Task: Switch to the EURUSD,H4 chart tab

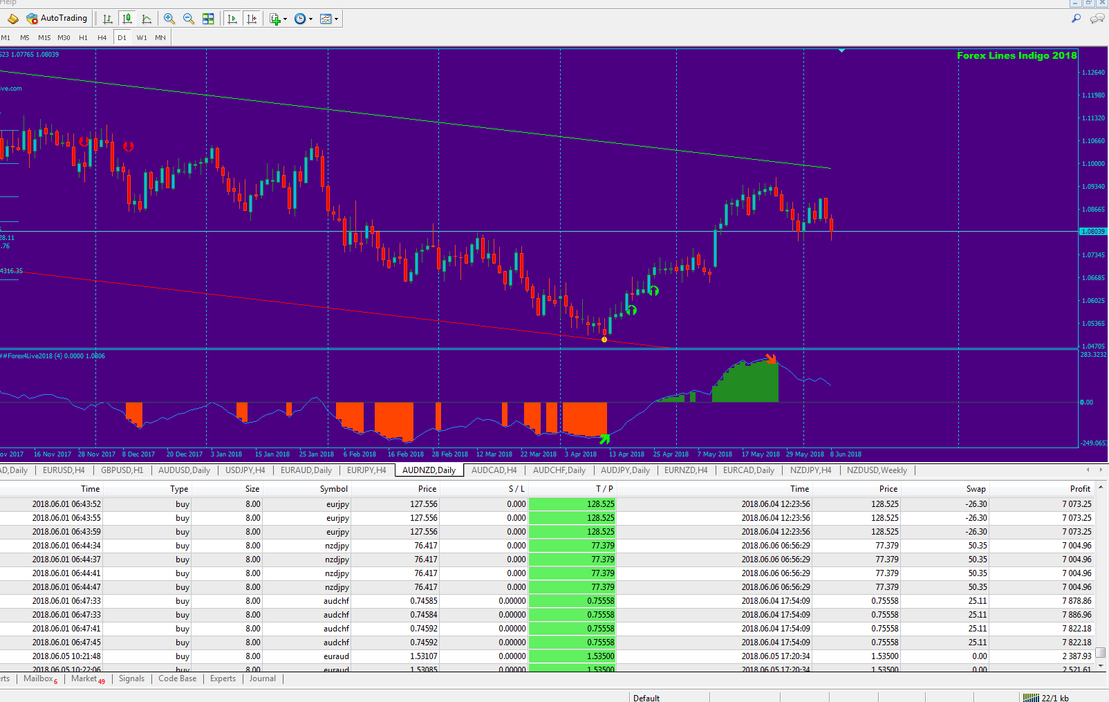Action: click(x=64, y=470)
